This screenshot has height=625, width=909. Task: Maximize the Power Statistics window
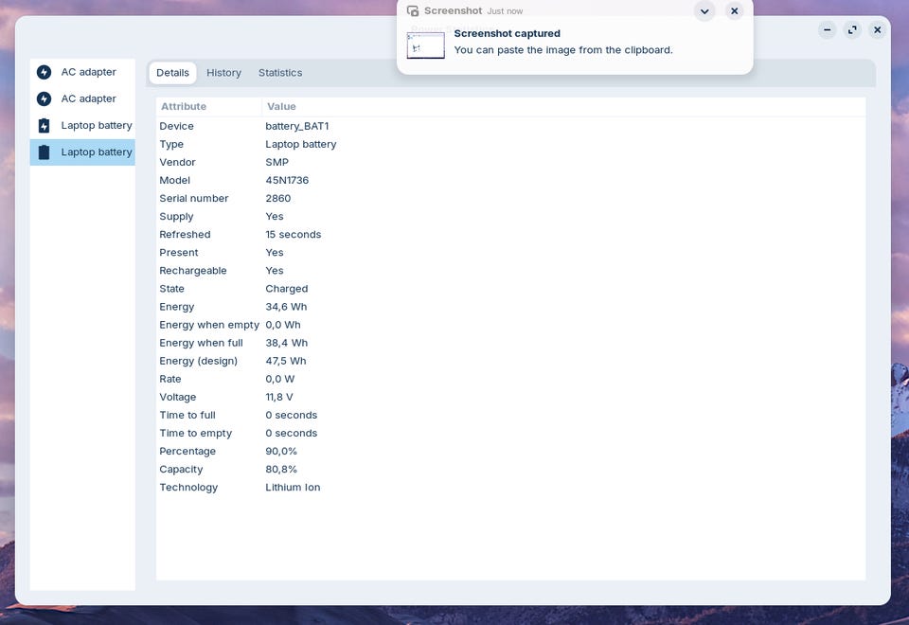click(852, 29)
